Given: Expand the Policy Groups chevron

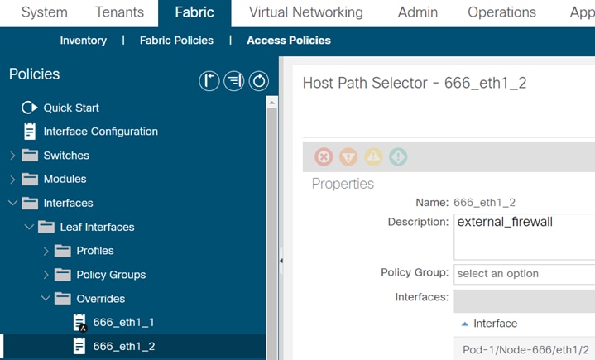Looking at the screenshot, I should (46, 275).
